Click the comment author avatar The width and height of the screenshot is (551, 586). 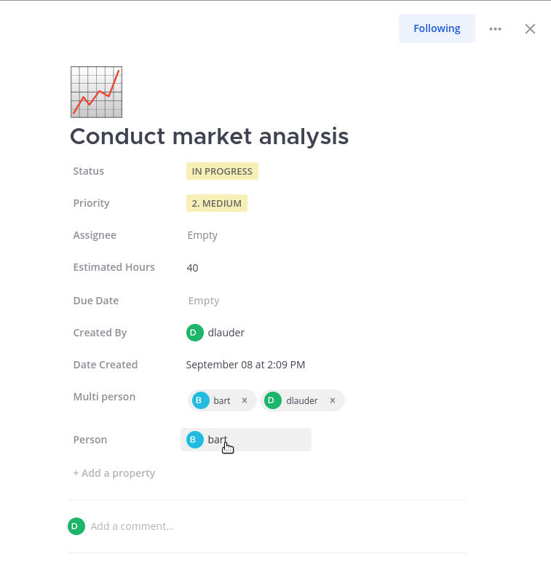[x=76, y=526]
